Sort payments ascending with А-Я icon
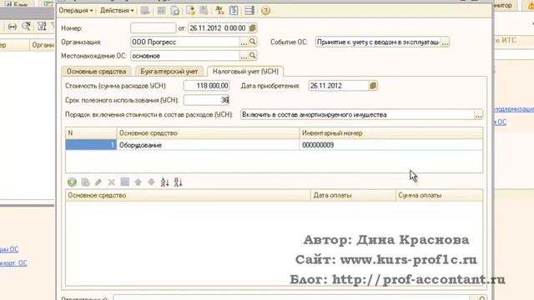534x300 pixels. [165, 182]
